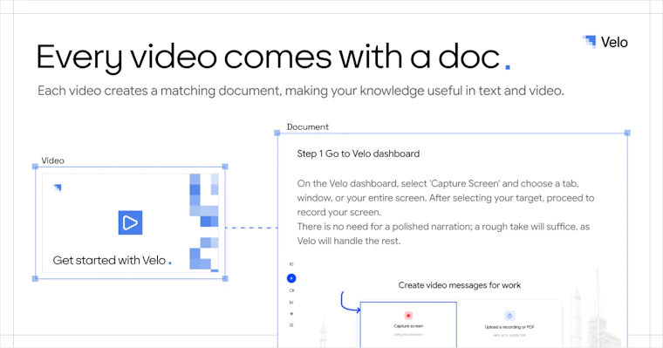The height and width of the screenshot is (348, 663).
Task: Click the blue circular button in the dashboard sidebar
Action: pos(291,278)
